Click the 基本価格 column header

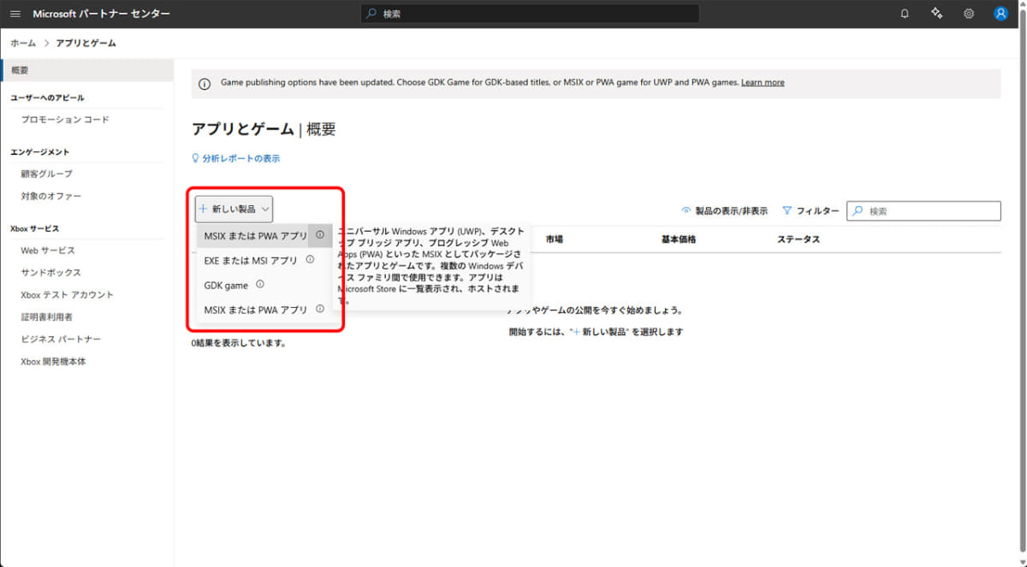click(x=679, y=239)
